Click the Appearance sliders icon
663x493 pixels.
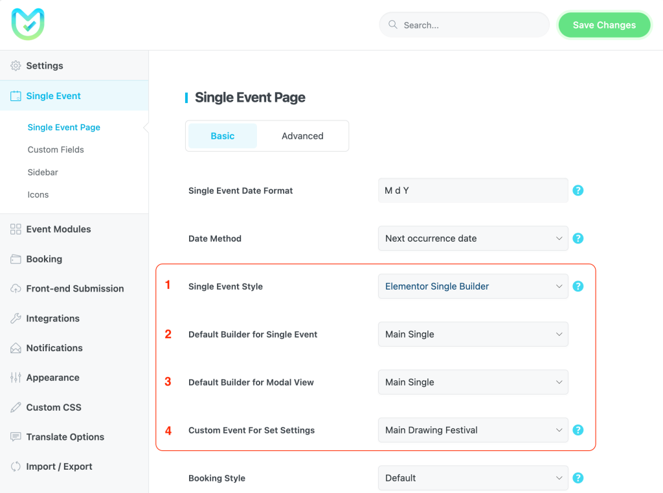tap(14, 378)
